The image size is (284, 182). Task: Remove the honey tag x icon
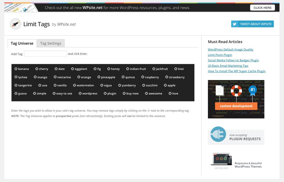point(109,69)
